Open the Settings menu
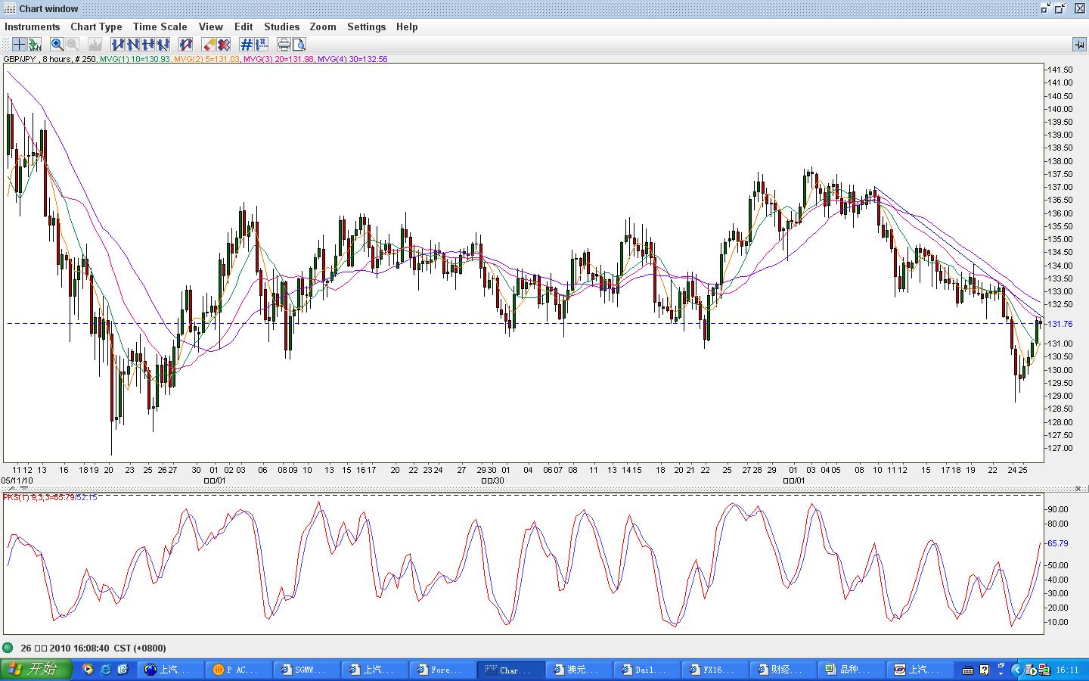Screen dimensions: 1089x681 coord(367,26)
